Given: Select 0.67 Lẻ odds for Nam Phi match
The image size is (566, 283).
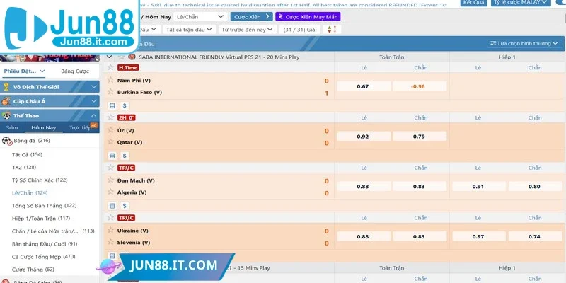Looking at the screenshot, I should point(363,86).
